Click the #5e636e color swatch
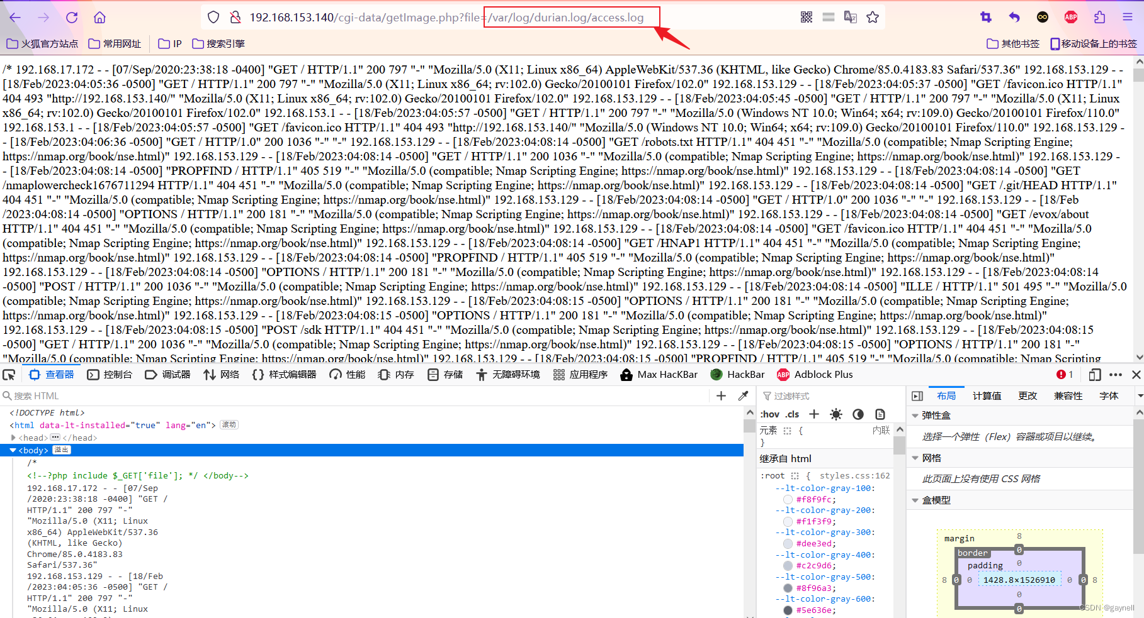1144x618 pixels. [x=788, y=610]
